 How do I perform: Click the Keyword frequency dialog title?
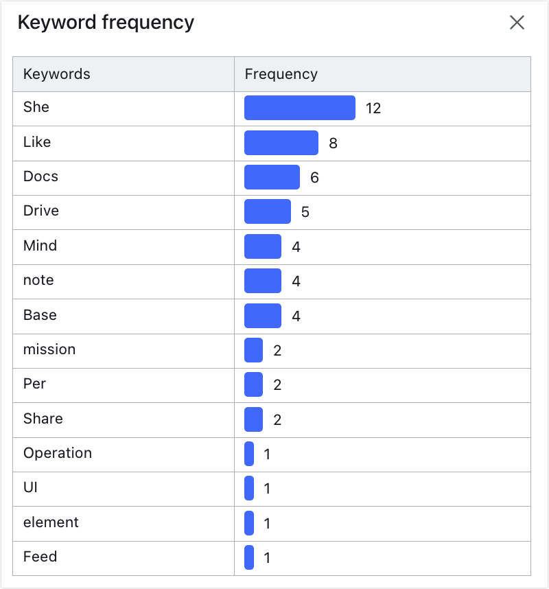pyautogui.click(x=106, y=23)
